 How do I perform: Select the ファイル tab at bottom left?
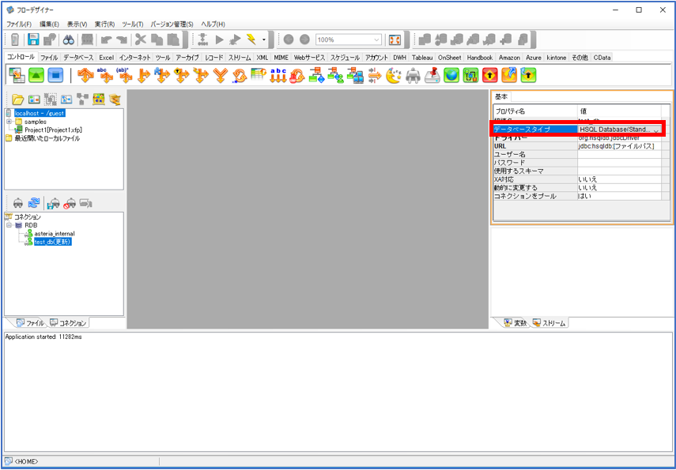tap(30, 322)
